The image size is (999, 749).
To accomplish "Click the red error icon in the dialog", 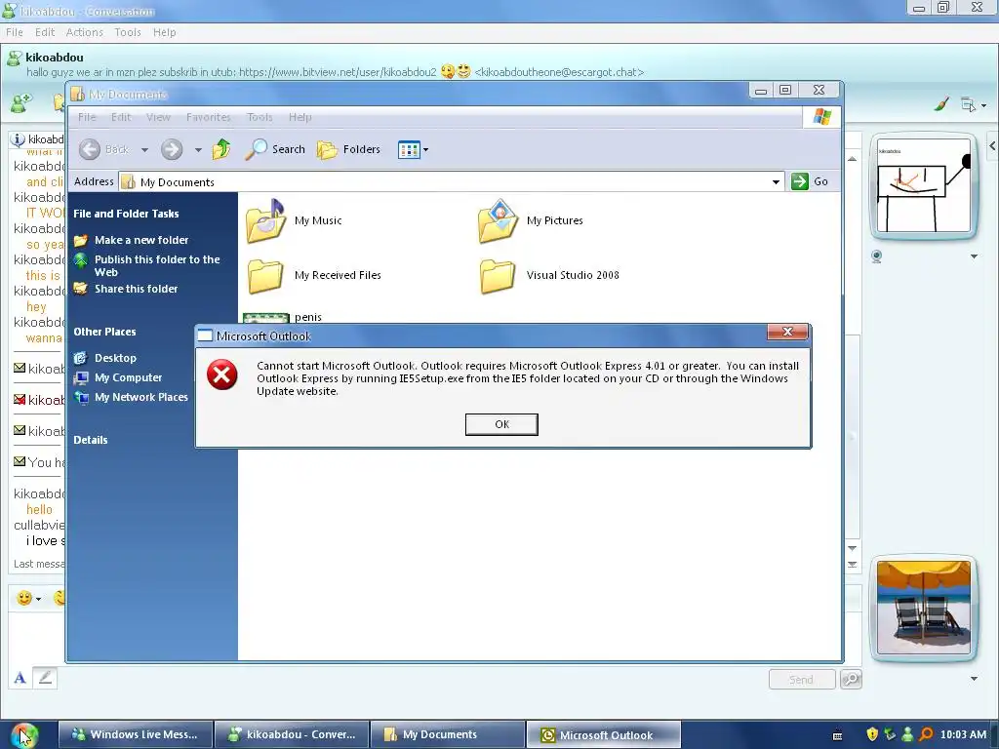I will (221, 374).
